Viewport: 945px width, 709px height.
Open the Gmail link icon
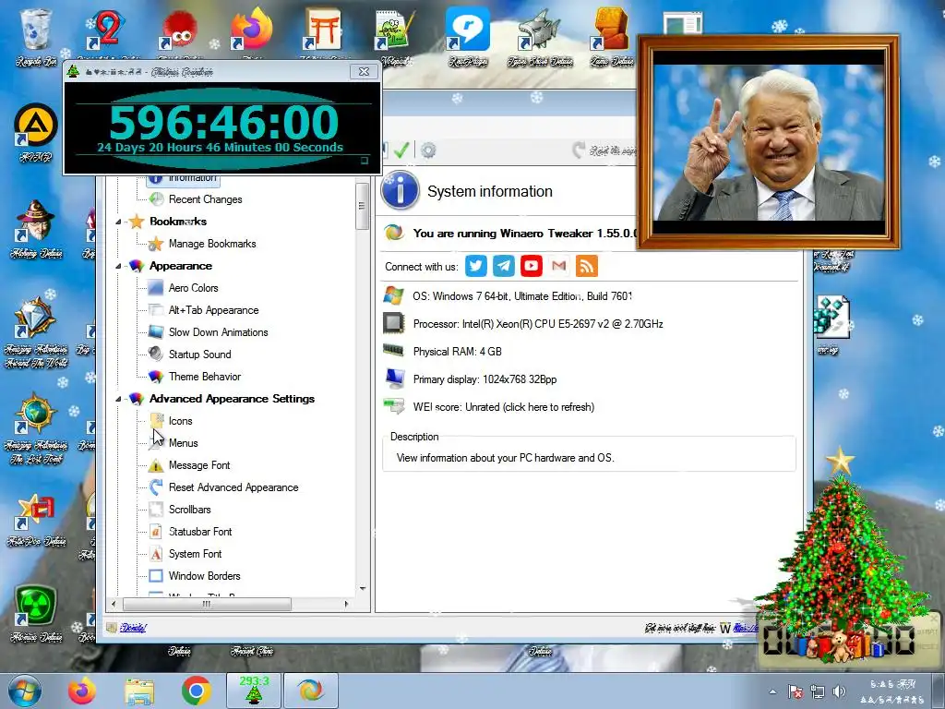click(x=558, y=266)
